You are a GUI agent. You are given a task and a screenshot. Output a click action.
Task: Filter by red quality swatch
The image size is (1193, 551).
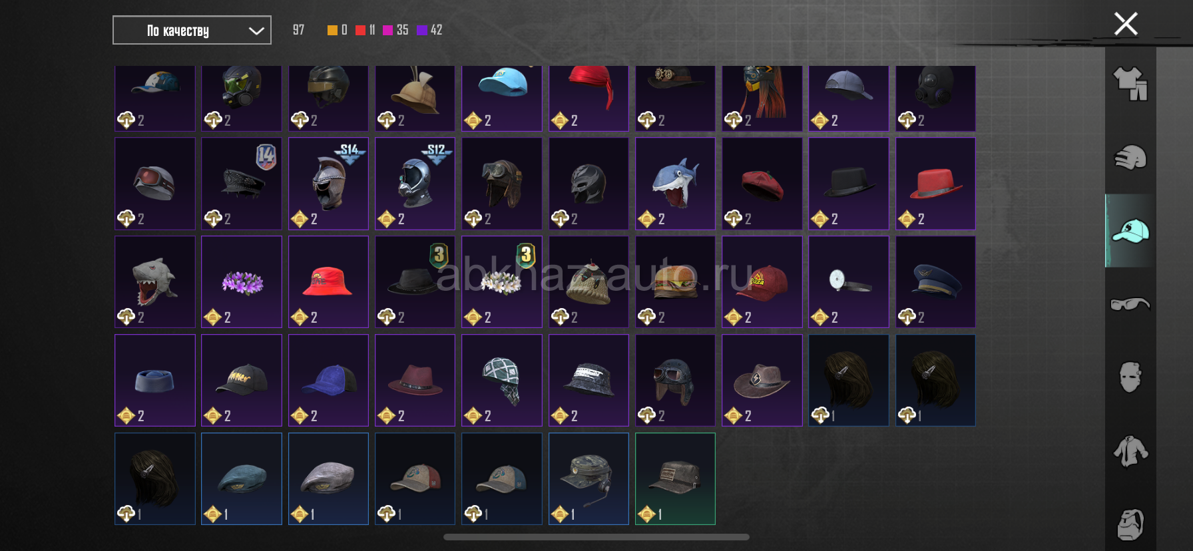click(x=360, y=30)
